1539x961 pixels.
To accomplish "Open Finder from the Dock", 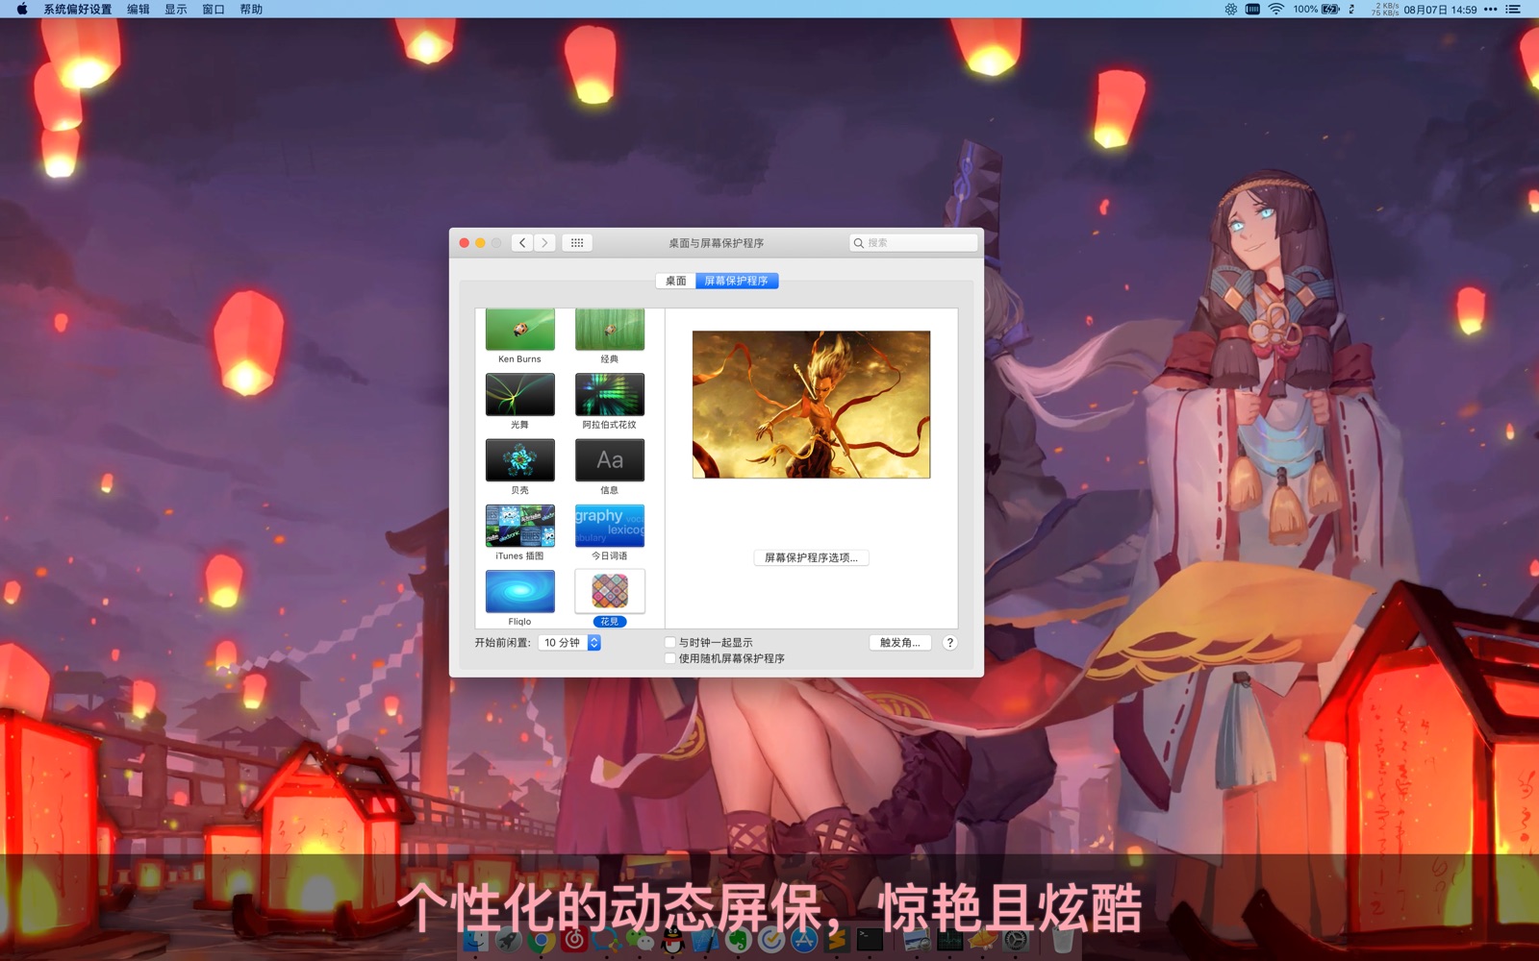I will 475,939.
